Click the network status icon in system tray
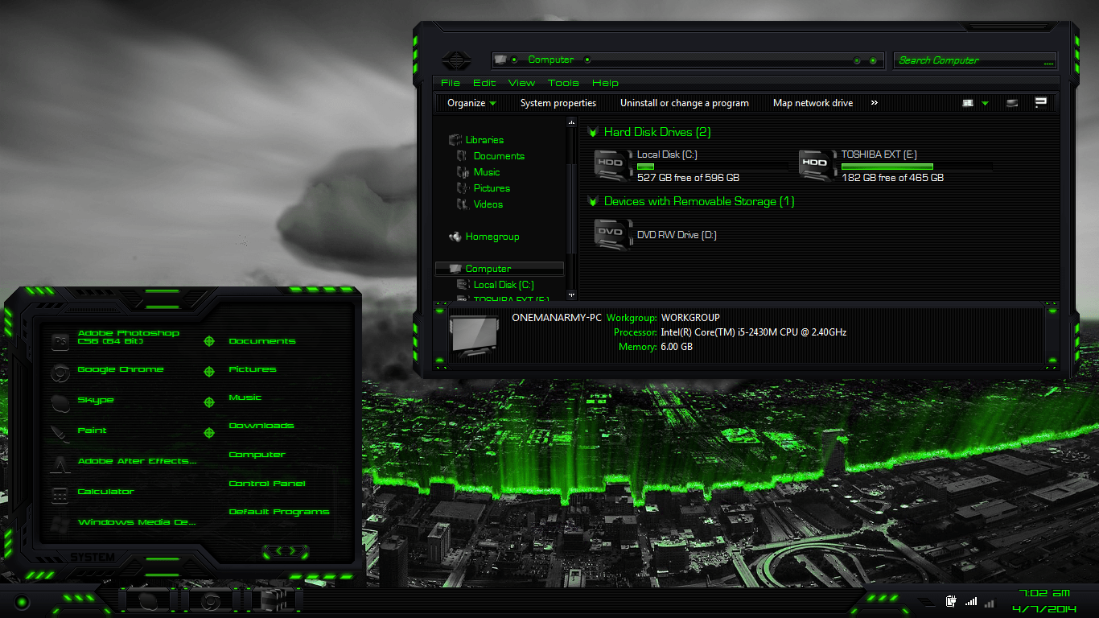The width and height of the screenshot is (1099, 618). (971, 601)
